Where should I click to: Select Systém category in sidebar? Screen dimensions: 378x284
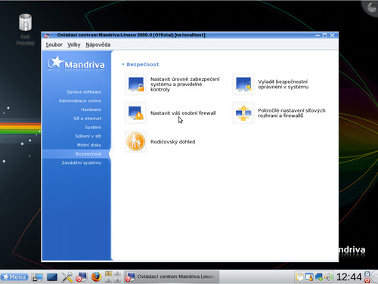(x=93, y=128)
